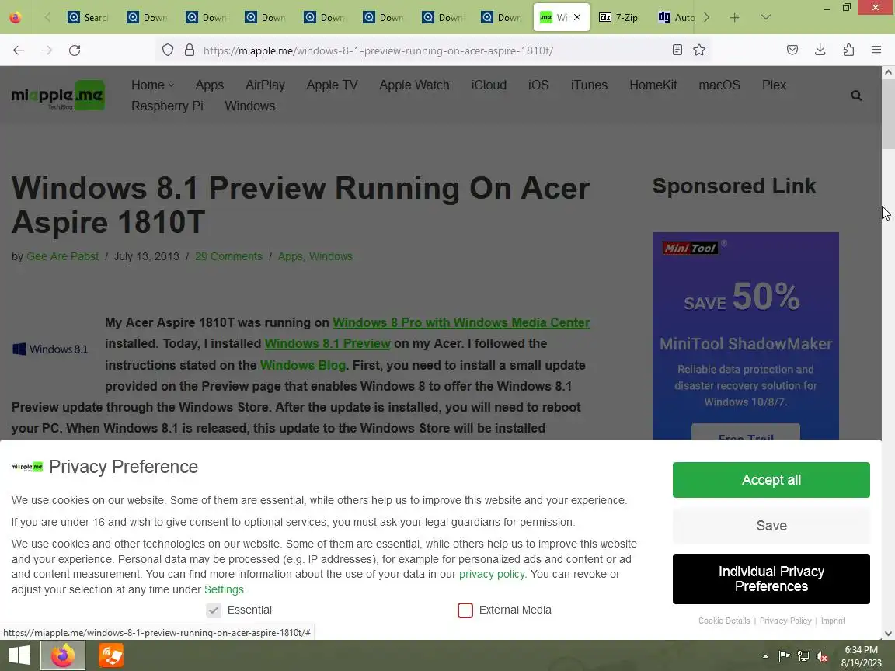895x671 pixels.
Task: Open the Pocket save icon
Action: (792, 50)
